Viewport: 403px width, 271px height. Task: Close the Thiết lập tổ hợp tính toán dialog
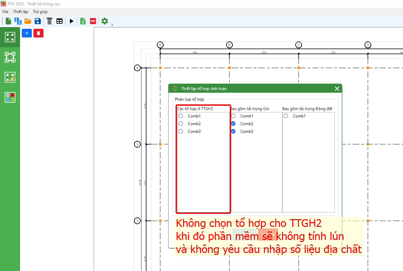point(337,89)
